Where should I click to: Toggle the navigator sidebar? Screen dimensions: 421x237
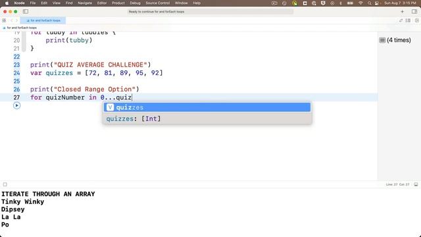[26, 12]
